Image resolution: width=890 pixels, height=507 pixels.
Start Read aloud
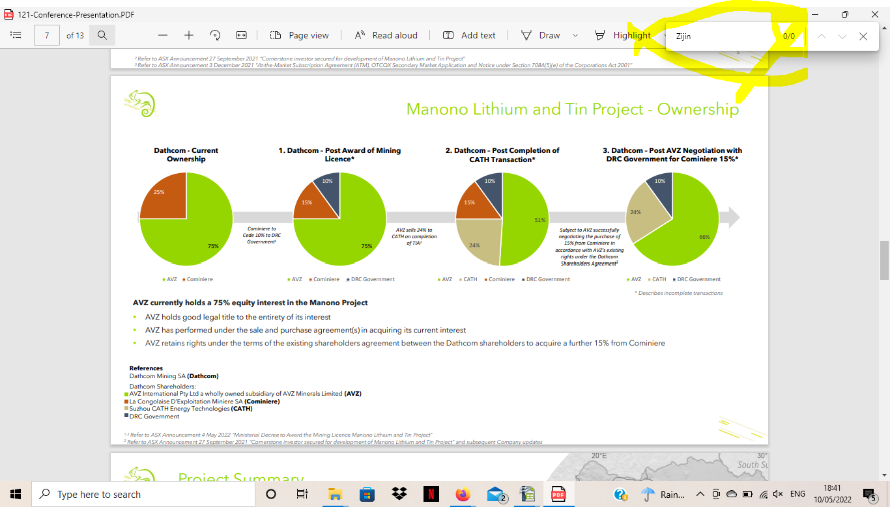pyautogui.click(x=386, y=35)
